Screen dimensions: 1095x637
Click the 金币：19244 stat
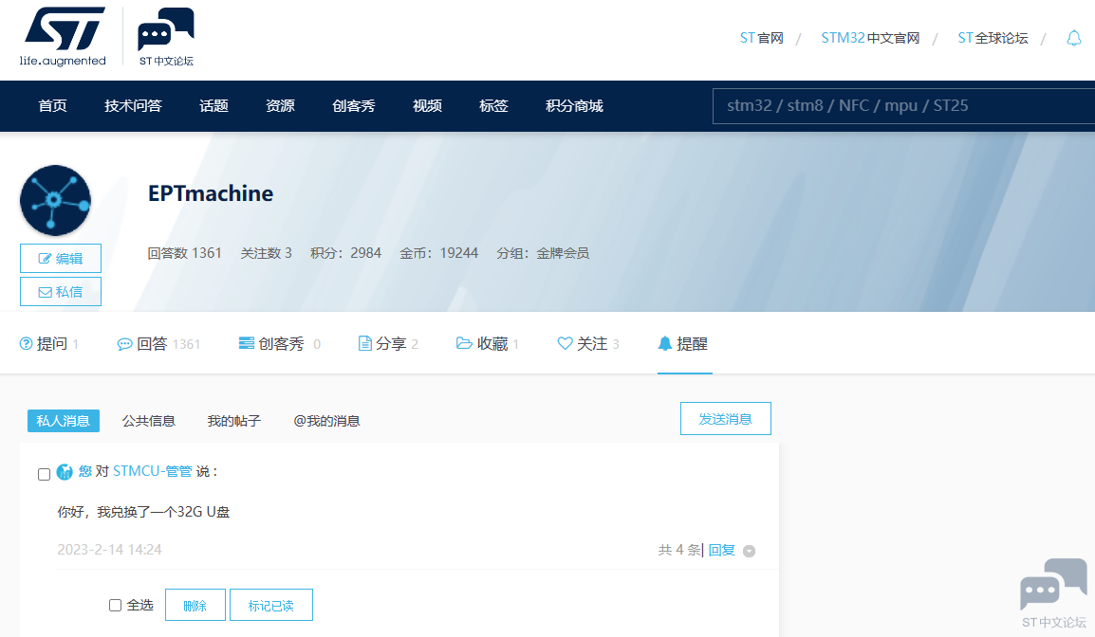pos(438,253)
